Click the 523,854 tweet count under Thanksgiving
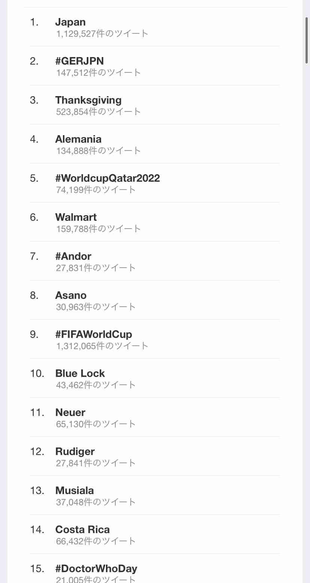The height and width of the screenshot is (583, 310). [x=98, y=112]
